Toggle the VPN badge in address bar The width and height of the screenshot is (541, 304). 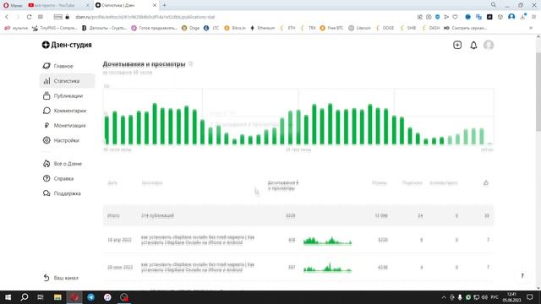58,17
